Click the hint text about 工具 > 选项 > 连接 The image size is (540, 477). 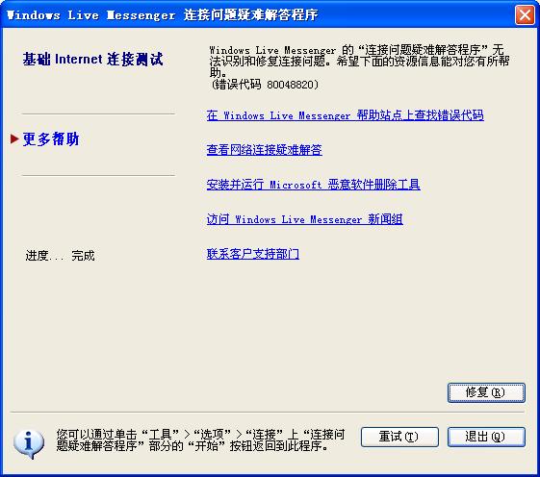pos(200,440)
